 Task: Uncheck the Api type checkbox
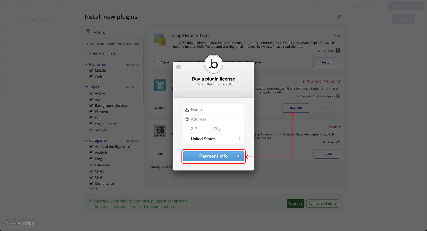click(91, 99)
